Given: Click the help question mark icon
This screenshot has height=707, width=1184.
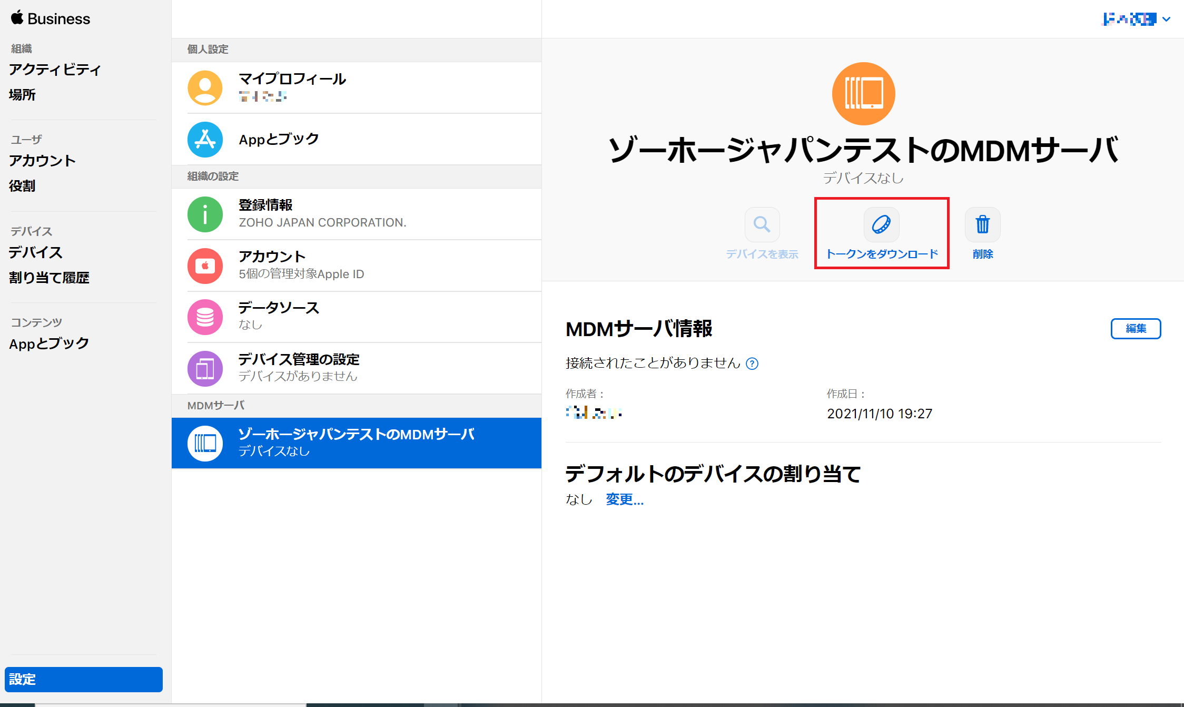Looking at the screenshot, I should point(752,364).
